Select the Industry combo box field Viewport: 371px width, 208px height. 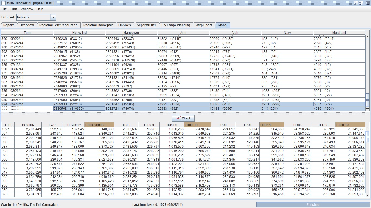coord(33,17)
